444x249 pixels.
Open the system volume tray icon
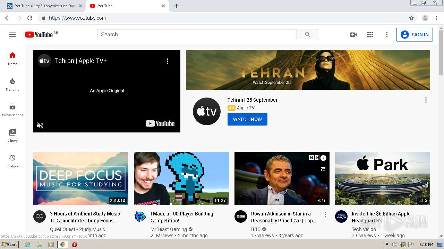(x=394, y=245)
